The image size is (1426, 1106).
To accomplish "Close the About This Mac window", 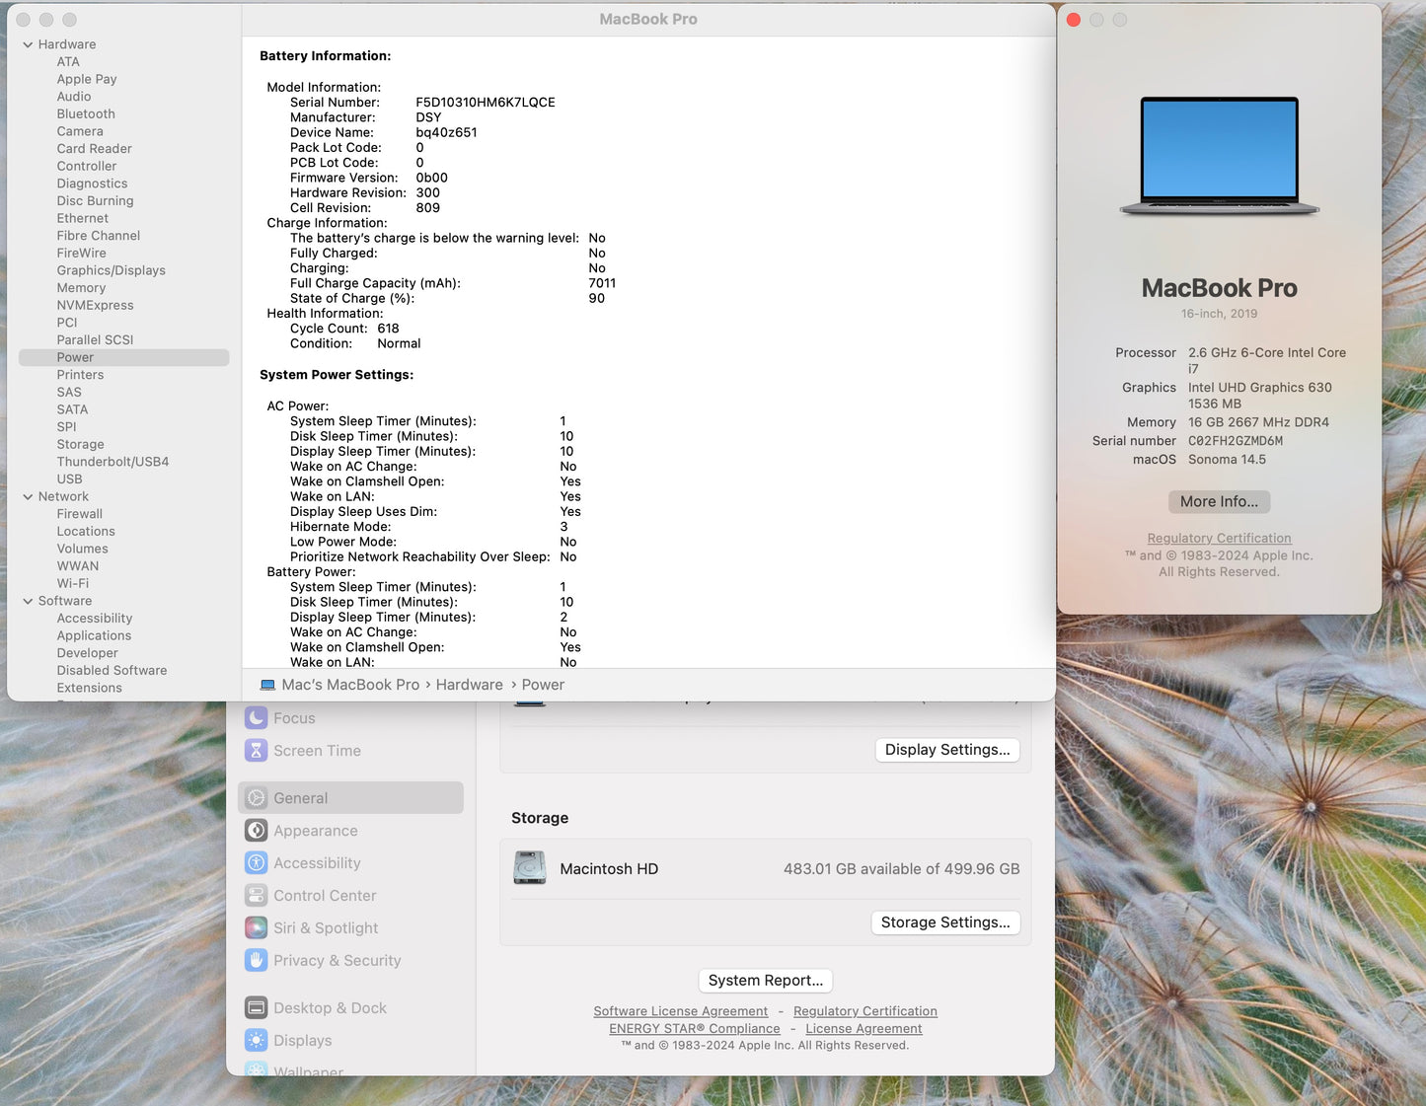I will pyautogui.click(x=1074, y=20).
